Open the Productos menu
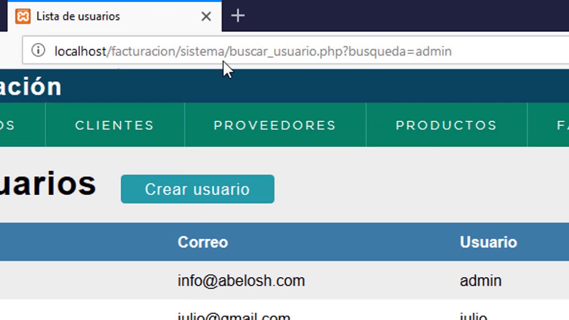Image resolution: width=569 pixels, height=320 pixels. coord(446,125)
